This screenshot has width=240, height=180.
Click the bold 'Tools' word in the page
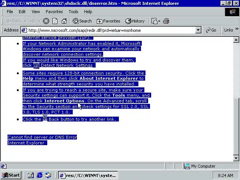[118, 95]
